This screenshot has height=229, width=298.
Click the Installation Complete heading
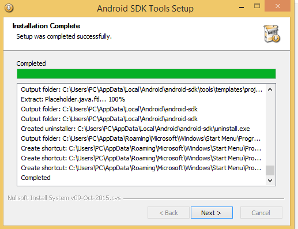(46, 26)
